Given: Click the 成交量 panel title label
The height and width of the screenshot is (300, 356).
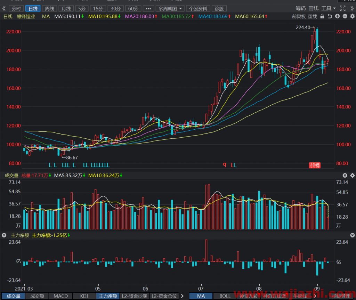Looking at the screenshot, I should (11, 175).
